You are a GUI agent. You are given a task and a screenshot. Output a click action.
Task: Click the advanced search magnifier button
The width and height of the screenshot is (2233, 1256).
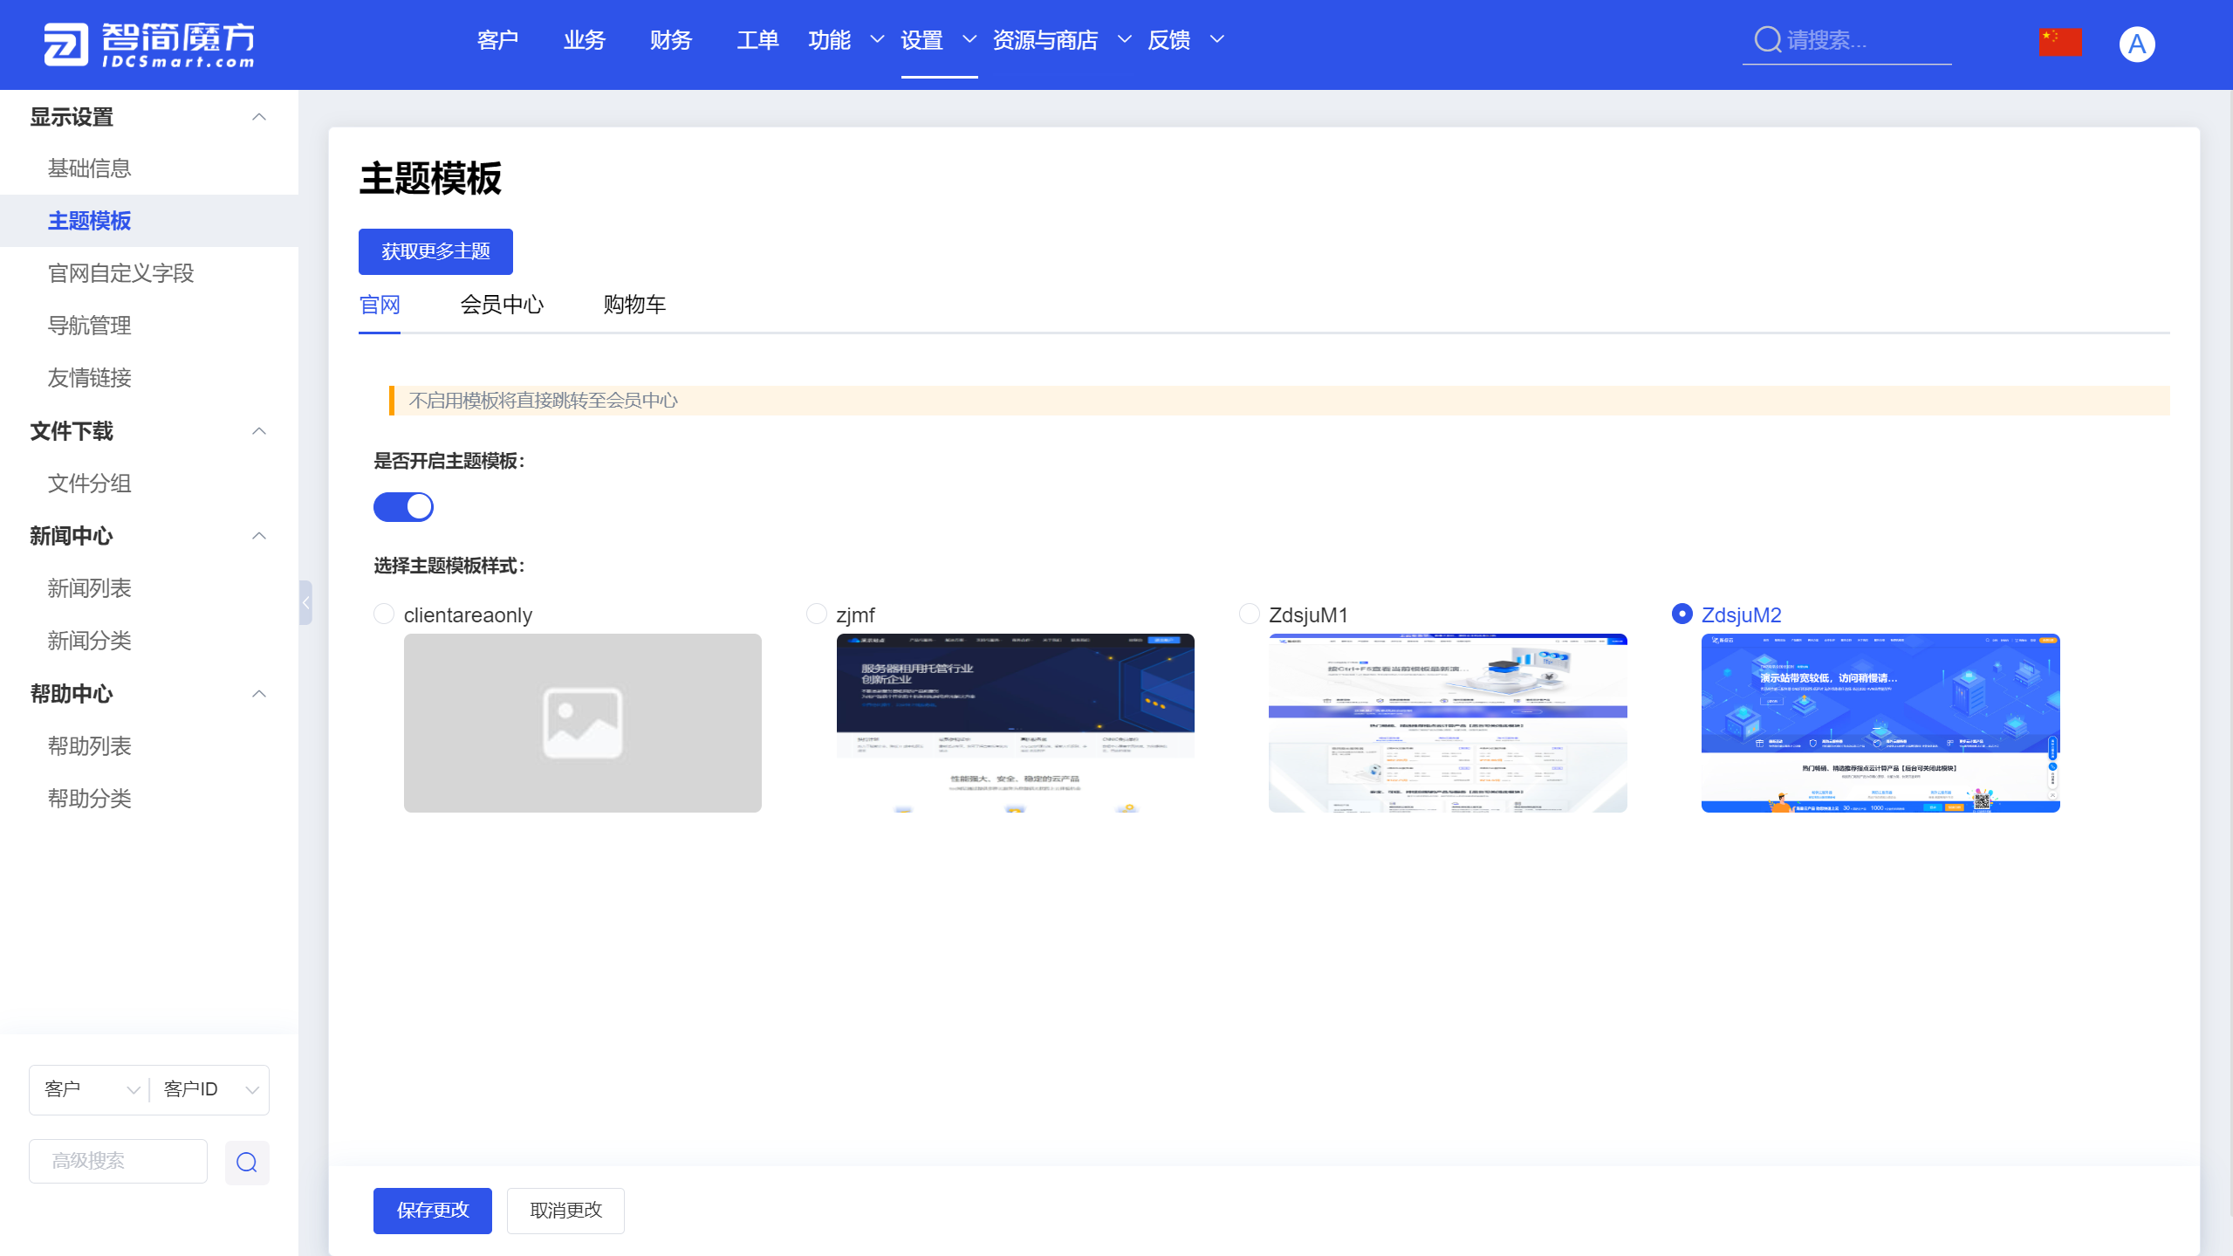point(247,1162)
